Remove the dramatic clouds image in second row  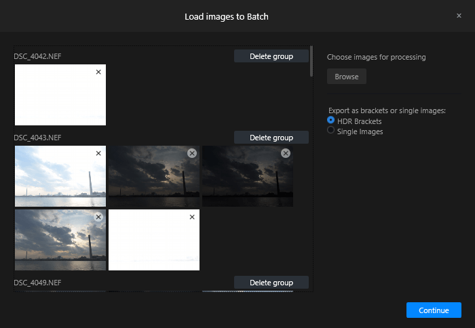pyautogui.click(x=98, y=217)
